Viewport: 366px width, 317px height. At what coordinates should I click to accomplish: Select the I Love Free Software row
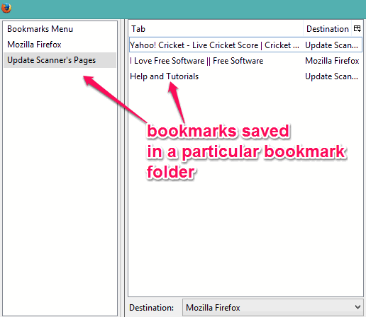pos(245,61)
